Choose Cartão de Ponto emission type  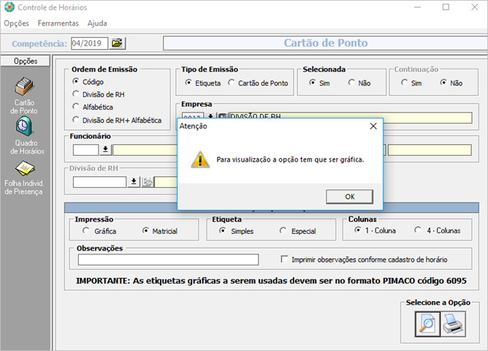coord(232,83)
